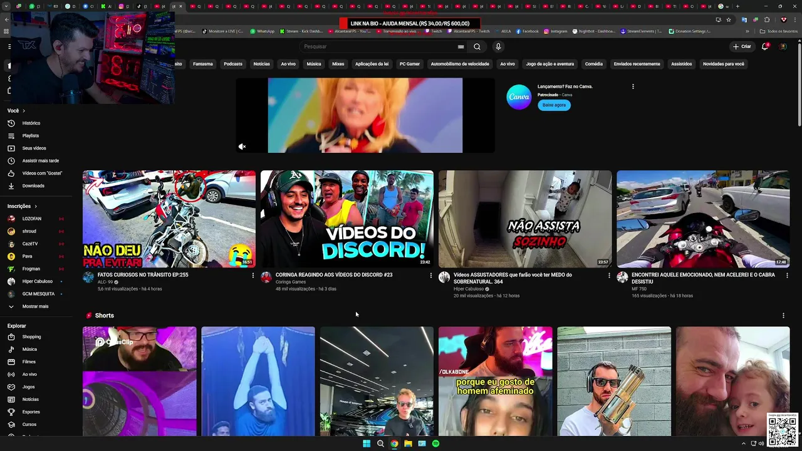
Task: Open the Windows Start button
Action: 367,443
